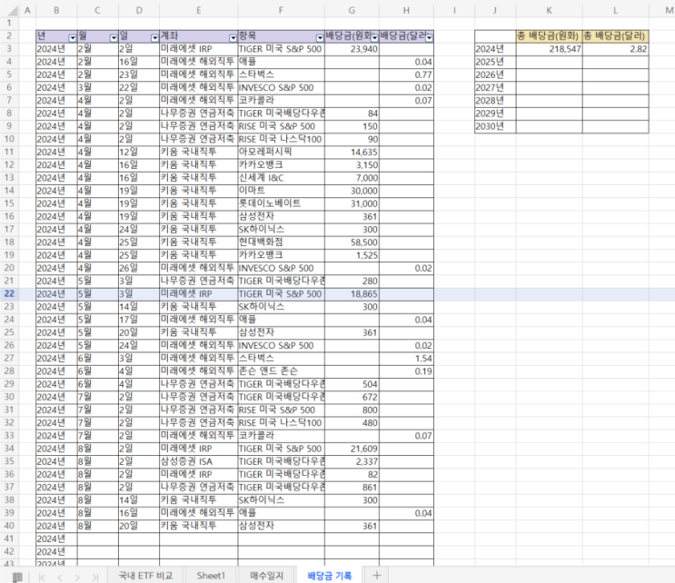Click the 1.54 dollar dividend cell
This screenshot has width=675, height=583.
pos(406,359)
